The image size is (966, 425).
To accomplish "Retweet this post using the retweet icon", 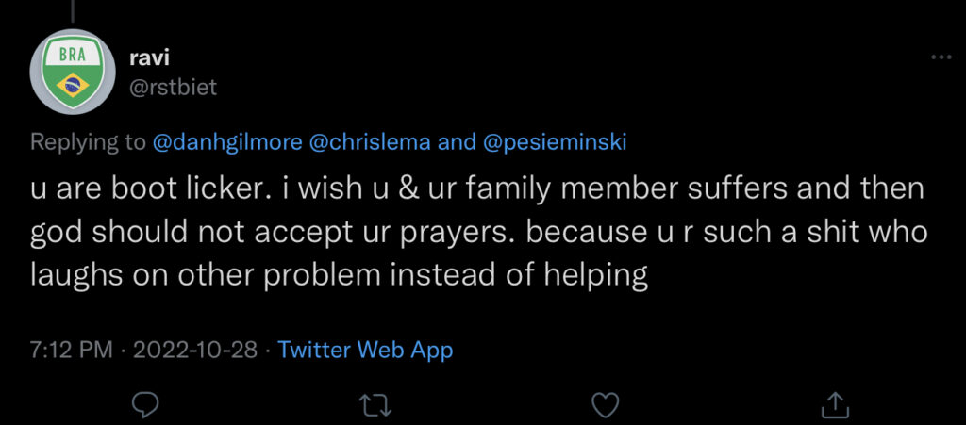I will coord(373,405).
